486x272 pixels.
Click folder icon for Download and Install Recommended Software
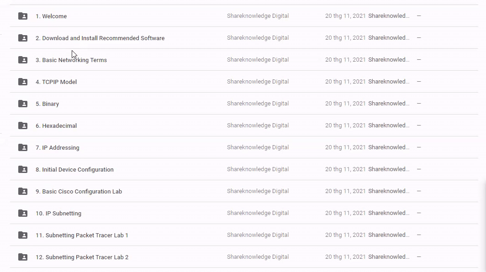[23, 38]
